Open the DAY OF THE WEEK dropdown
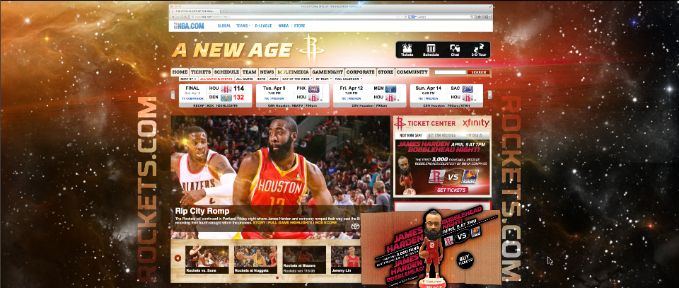Screen dimensions: 679x288 click(x=296, y=79)
